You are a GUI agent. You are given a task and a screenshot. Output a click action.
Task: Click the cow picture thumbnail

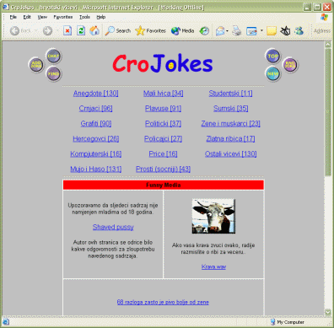tap(213, 216)
